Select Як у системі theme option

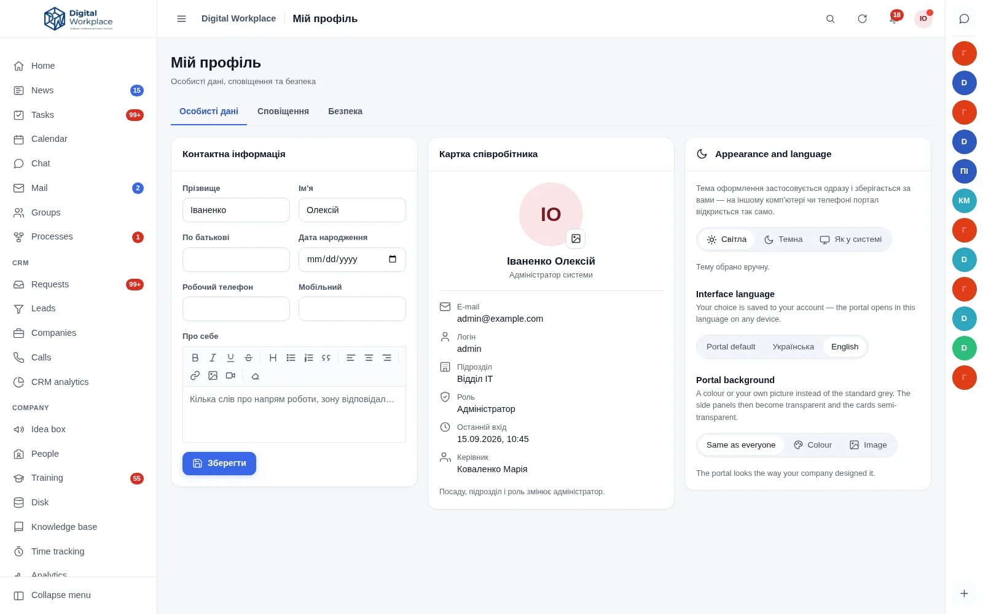point(851,239)
